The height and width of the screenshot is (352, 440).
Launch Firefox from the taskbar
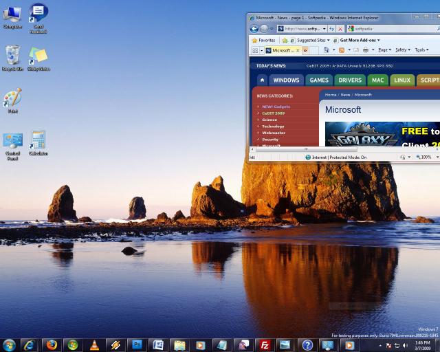pyautogui.click(x=52, y=344)
